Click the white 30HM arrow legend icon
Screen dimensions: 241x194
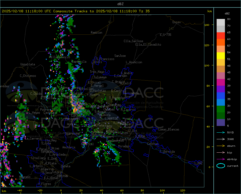click(221, 139)
